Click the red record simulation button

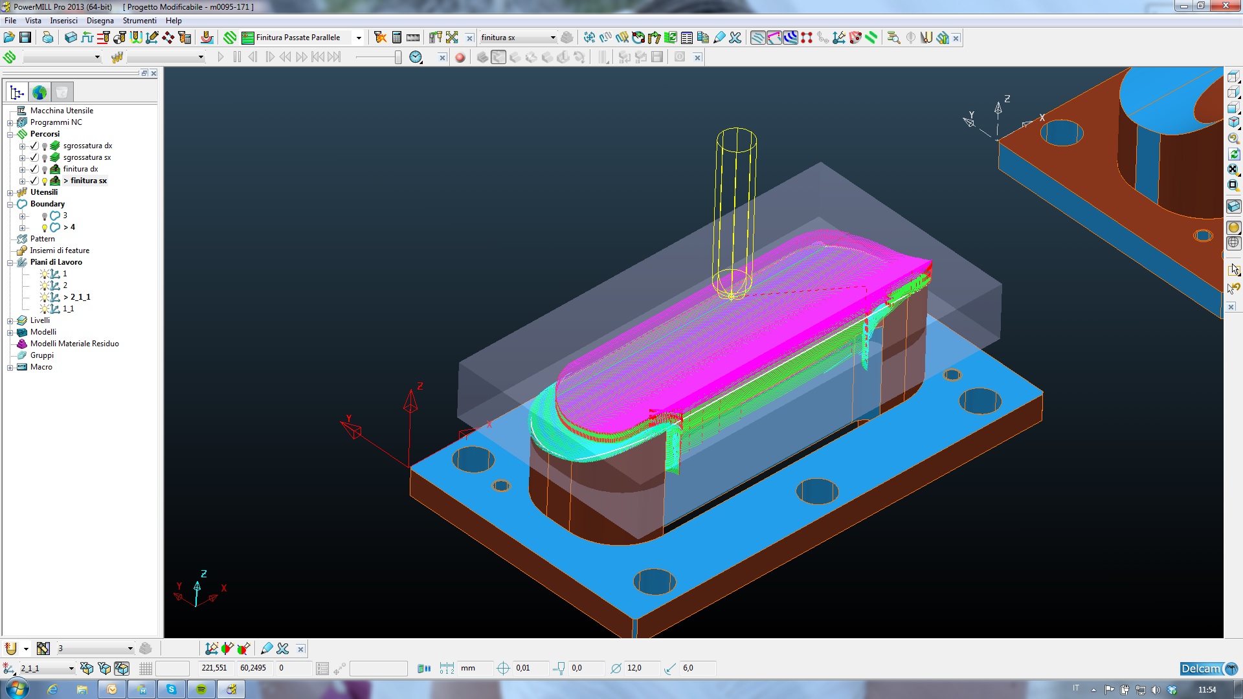pos(460,58)
